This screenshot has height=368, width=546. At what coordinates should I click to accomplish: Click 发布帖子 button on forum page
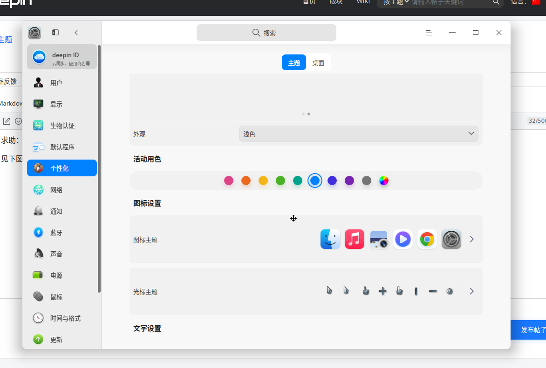[x=528, y=330]
